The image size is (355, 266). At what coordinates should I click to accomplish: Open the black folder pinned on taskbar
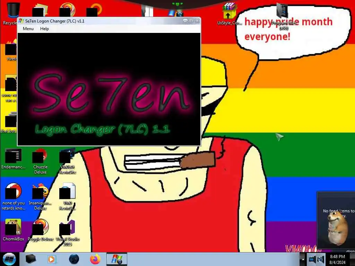coord(31,259)
